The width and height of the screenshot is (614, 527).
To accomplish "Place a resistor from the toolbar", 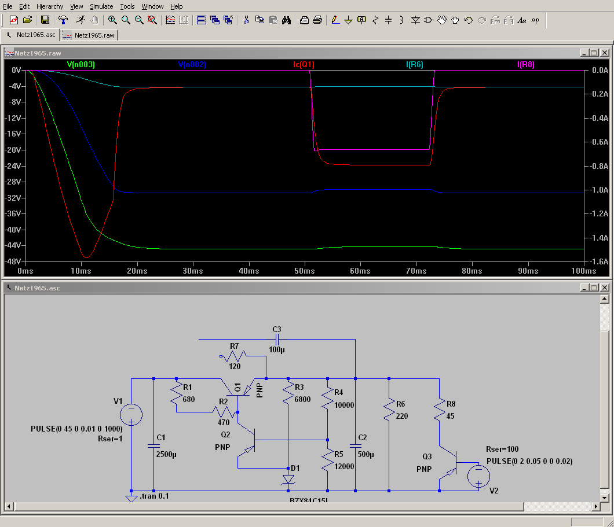I will 375,20.
